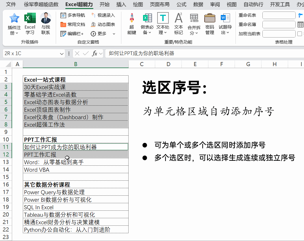Click the grid icon beside 重命名薄 field

301,25
